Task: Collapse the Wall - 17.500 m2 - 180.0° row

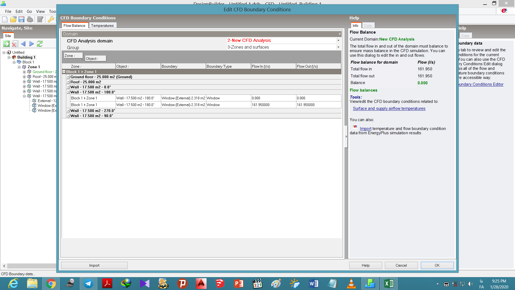Action: pos(68,92)
